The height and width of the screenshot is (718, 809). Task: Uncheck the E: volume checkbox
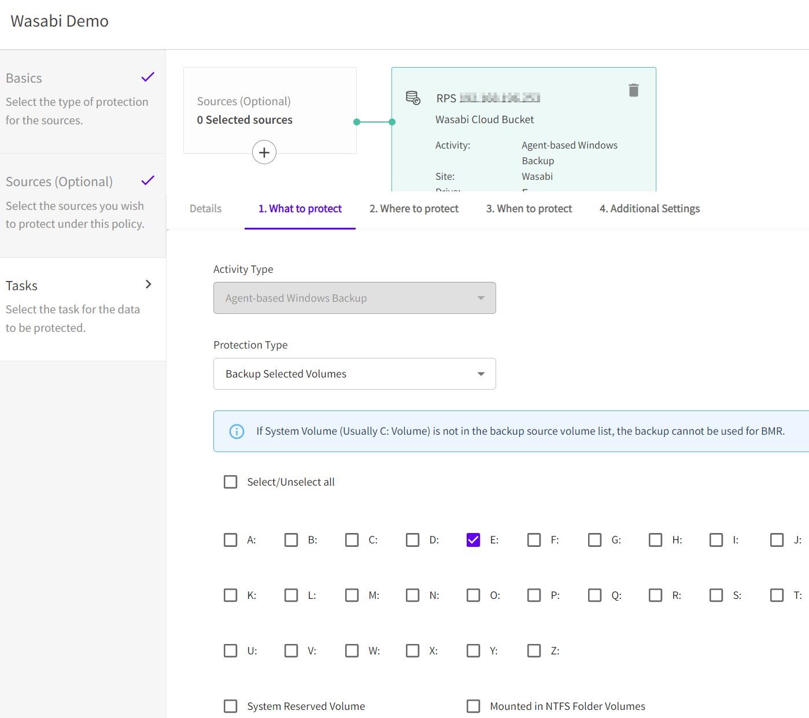(x=473, y=540)
